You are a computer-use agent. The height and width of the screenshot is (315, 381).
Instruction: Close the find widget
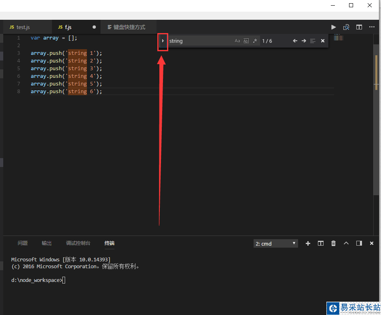(323, 41)
